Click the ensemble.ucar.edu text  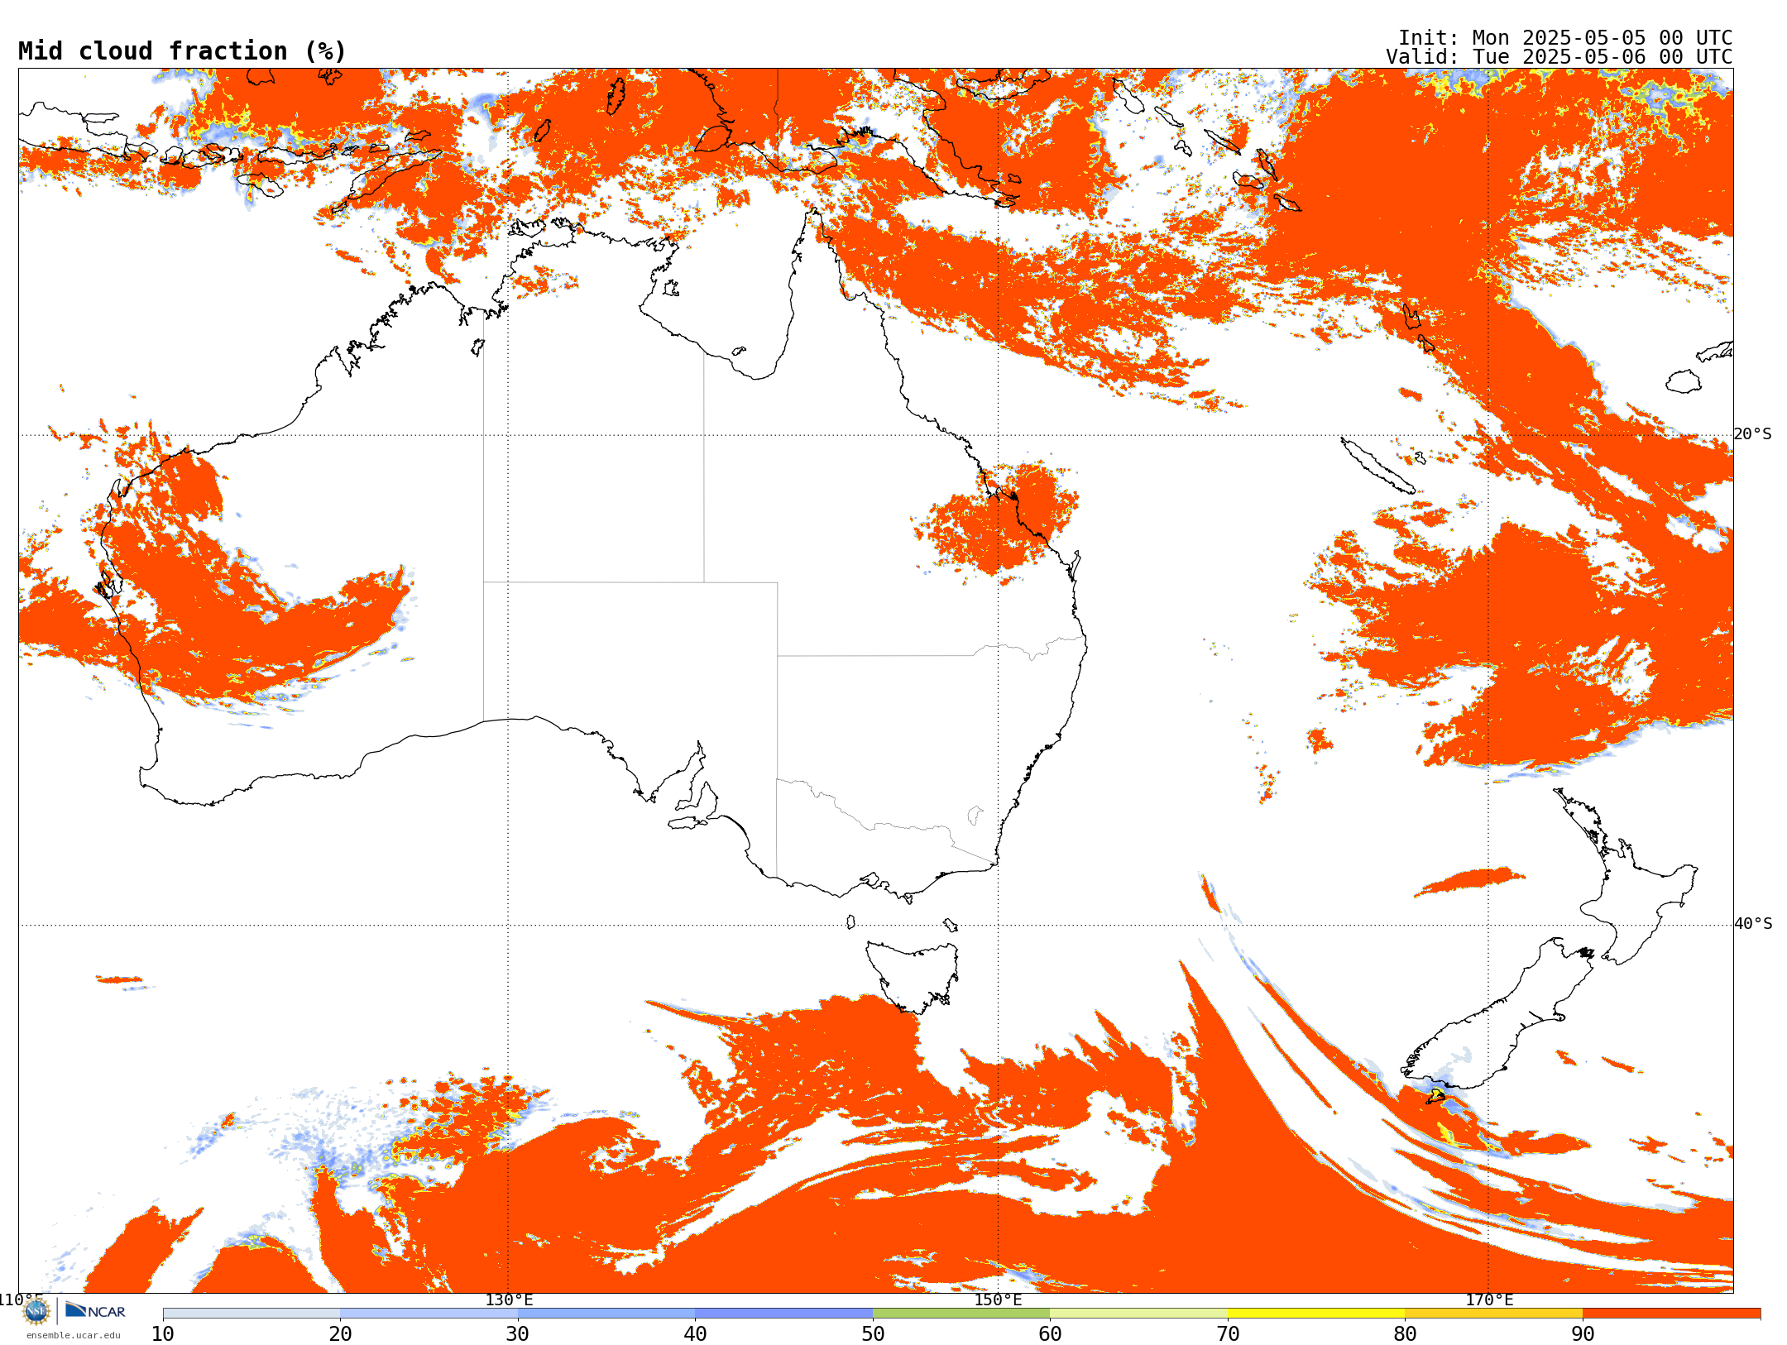74,1335
